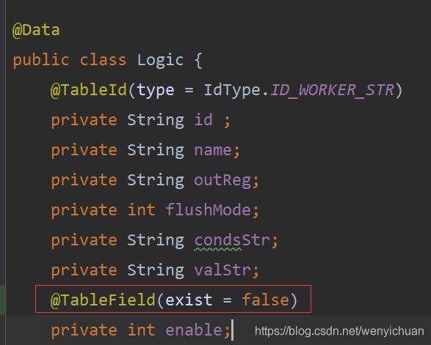The width and height of the screenshot is (431, 345).
Task: Click the int keyword before flushMode
Action: point(142,210)
